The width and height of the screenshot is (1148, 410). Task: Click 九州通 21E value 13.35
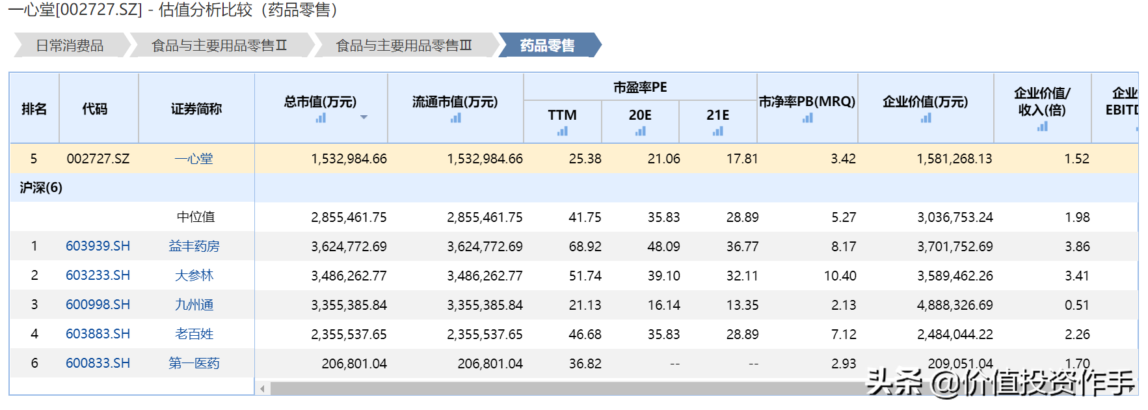coord(742,305)
